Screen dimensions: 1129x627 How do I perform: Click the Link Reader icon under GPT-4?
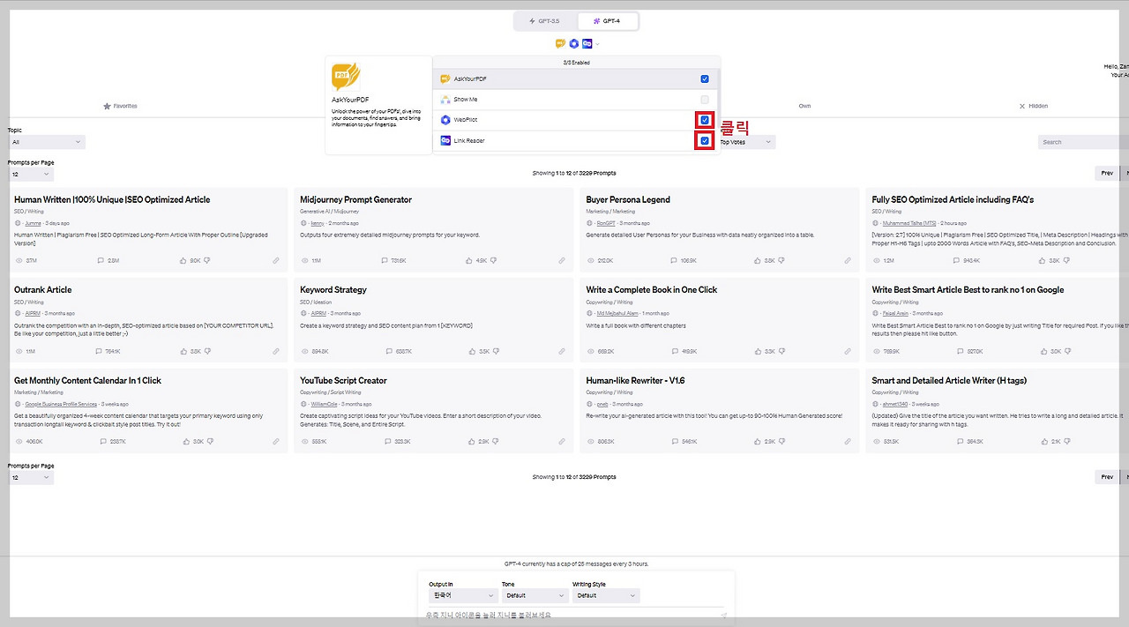tap(587, 43)
